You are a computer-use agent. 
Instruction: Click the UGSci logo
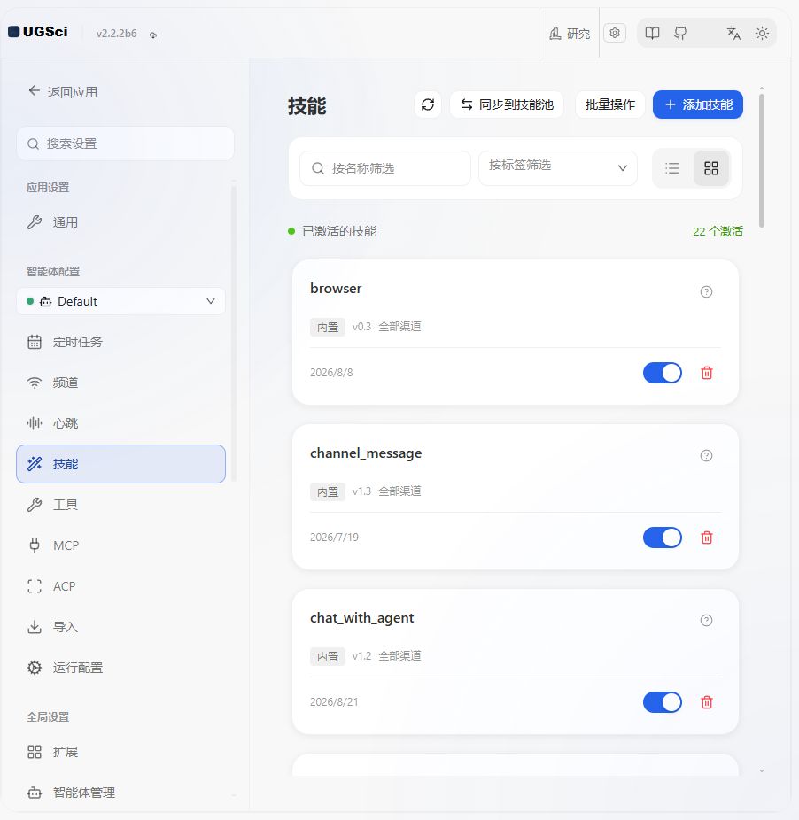[38, 32]
